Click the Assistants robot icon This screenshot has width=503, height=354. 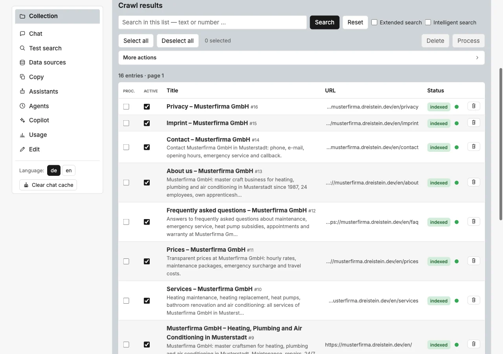(x=22, y=92)
